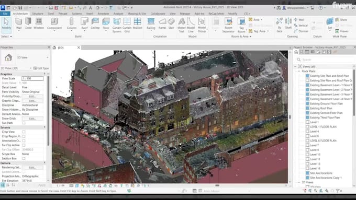Select the Curtain Grid tool
The image size is (356, 200).
[x=127, y=25]
